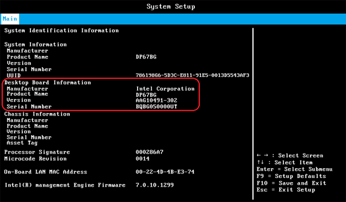This screenshot has height=202, width=346.
Task: Click UUID value starting with 78619
Action: 192,75
